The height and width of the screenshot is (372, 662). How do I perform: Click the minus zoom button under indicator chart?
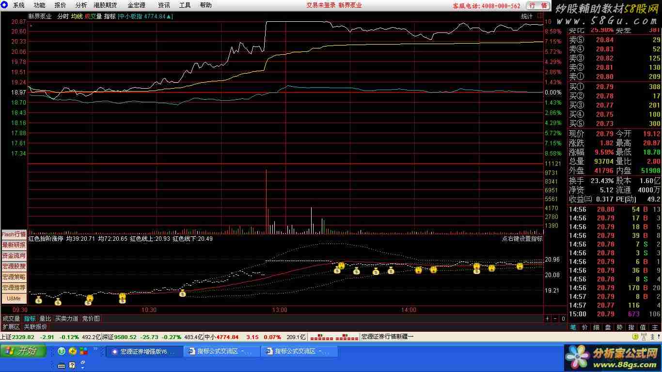point(555,319)
